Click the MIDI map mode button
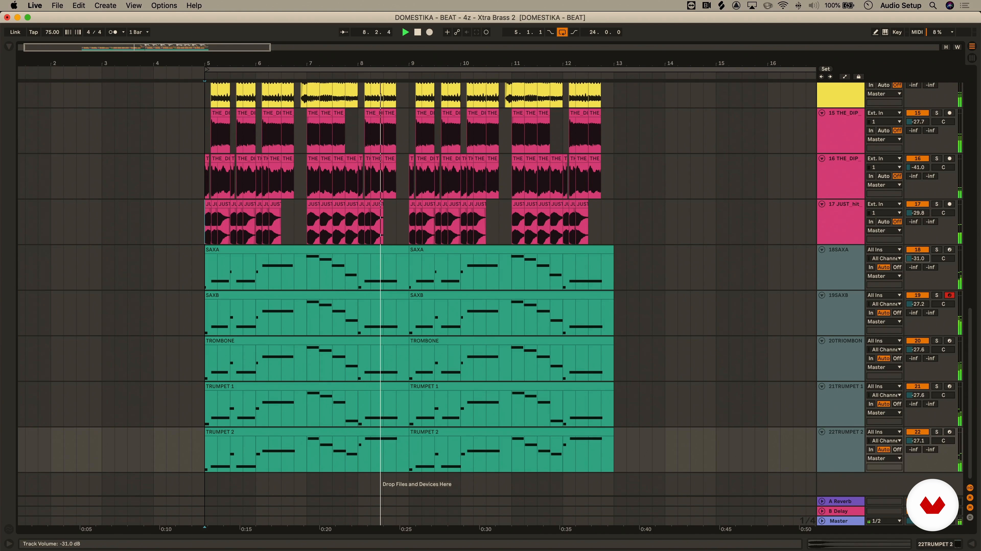 click(917, 32)
